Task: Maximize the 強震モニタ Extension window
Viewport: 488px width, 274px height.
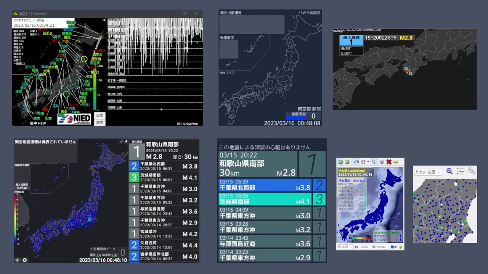Action: [184, 14]
